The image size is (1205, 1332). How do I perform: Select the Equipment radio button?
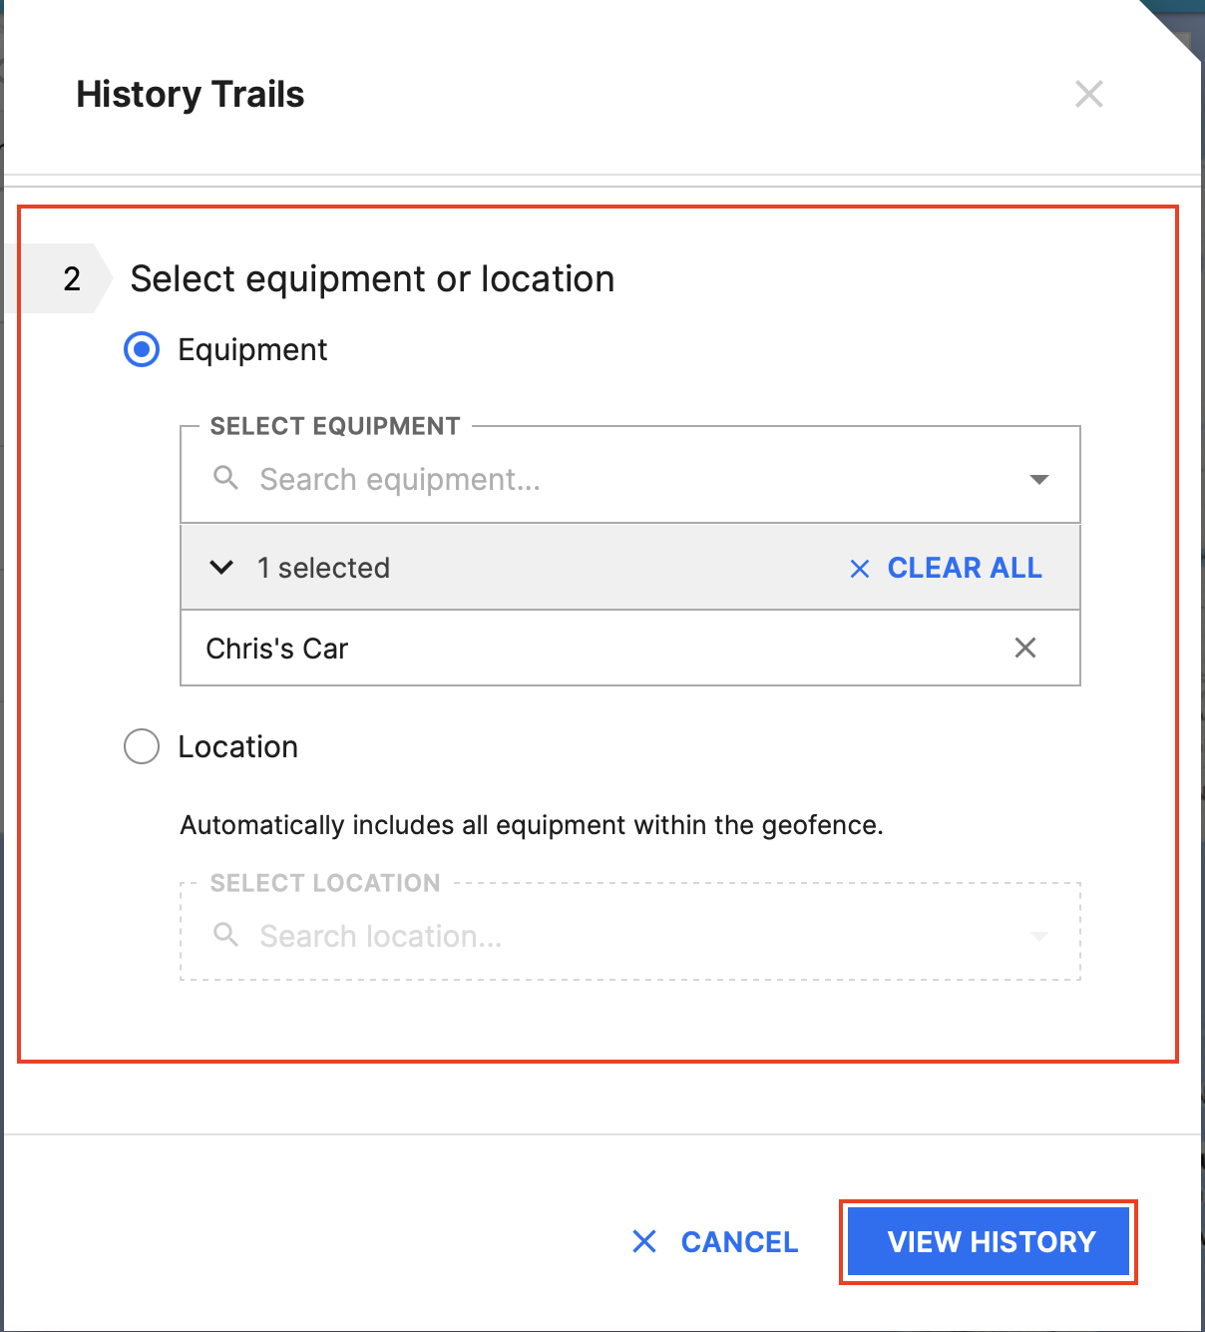coord(142,349)
